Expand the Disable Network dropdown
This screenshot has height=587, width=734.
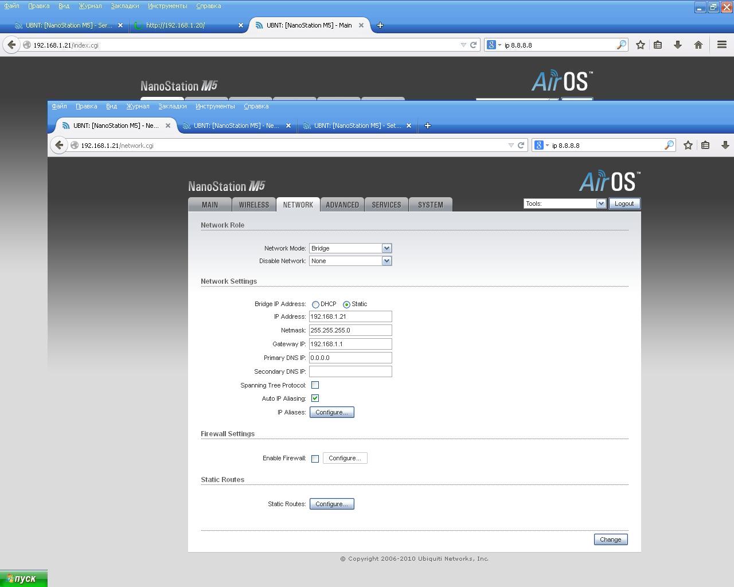click(350, 261)
